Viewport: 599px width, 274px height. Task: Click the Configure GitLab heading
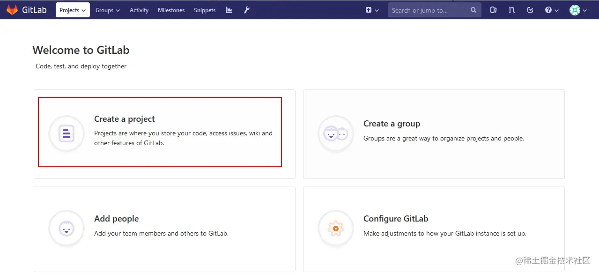click(396, 219)
